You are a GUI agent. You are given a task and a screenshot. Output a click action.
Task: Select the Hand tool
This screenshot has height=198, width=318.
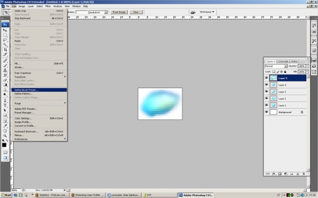point(5,131)
